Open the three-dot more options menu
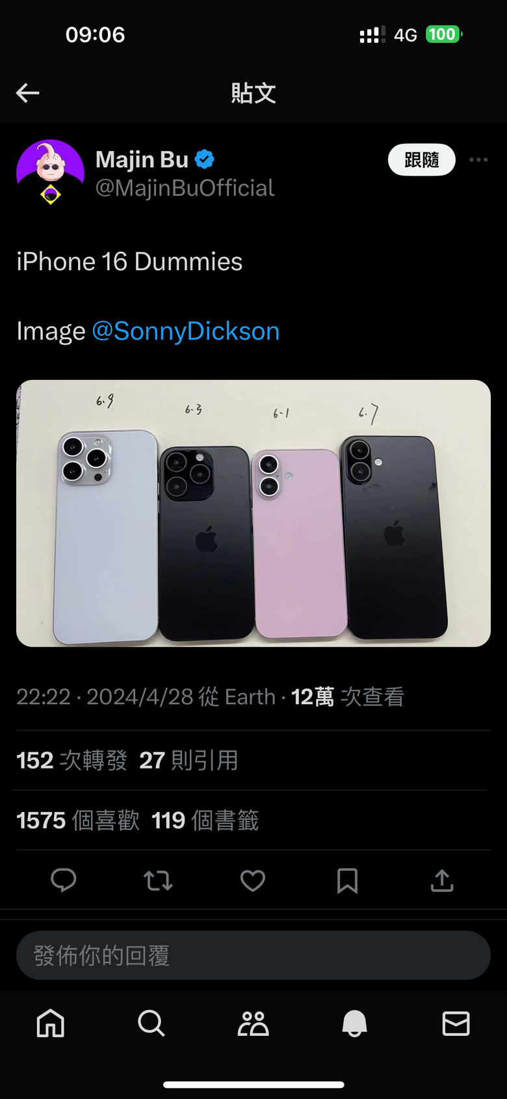Screen dimensions: 507x1099 pos(478,160)
